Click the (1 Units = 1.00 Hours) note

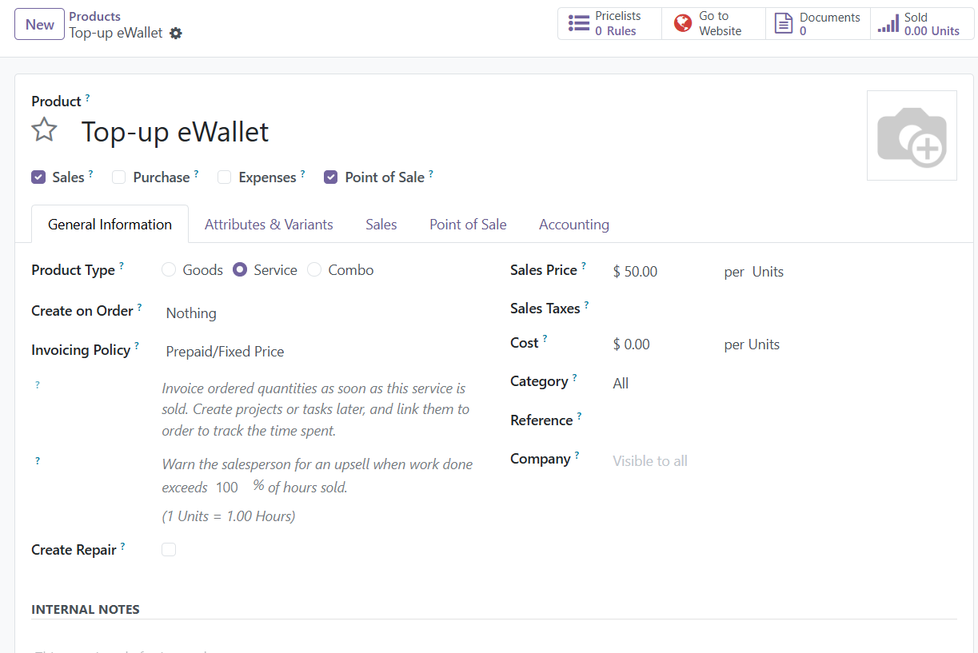point(229,516)
